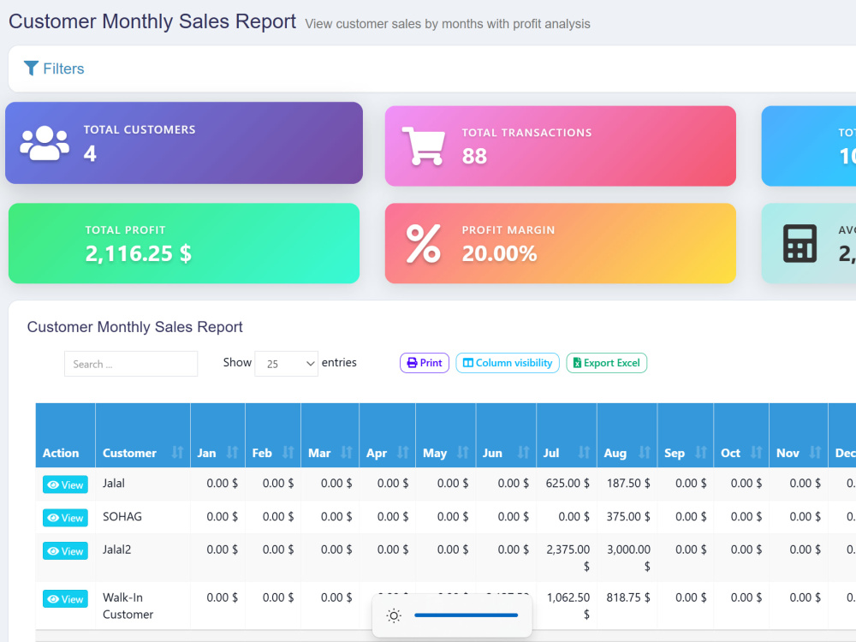Sort by Sep column arrows
The width and height of the screenshot is (856, 642).
[x=700, y=453]
